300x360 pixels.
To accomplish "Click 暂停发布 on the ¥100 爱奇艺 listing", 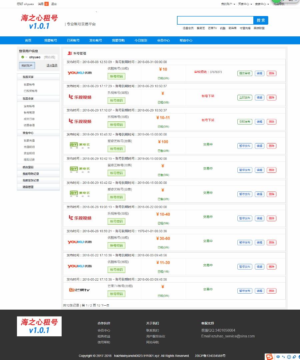I will tap(245, 146).
